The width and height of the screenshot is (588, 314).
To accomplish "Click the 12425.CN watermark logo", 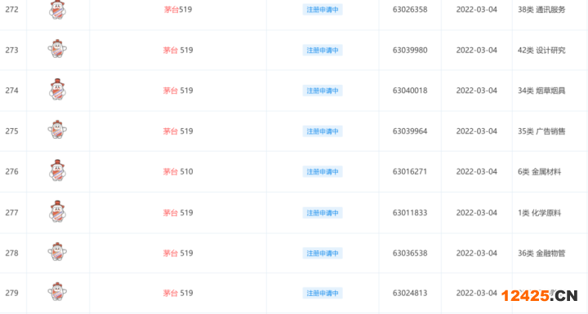I will point(540,295).
